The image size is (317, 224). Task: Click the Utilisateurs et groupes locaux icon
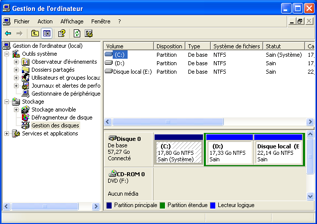(x=25, y=78)
